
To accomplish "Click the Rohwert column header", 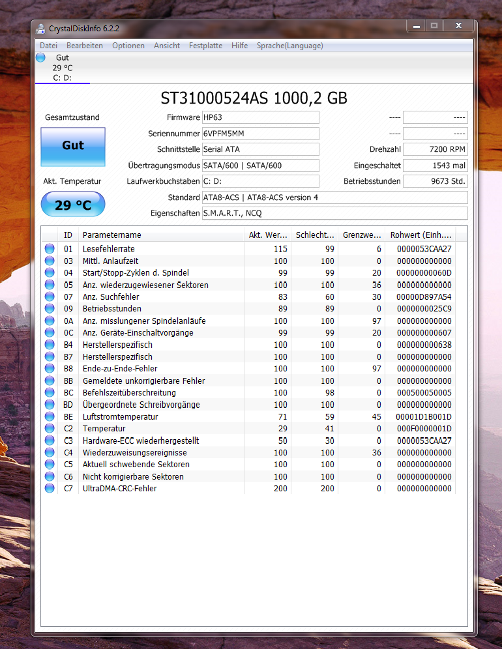I will pyautogui.click(x=421, y=235).
